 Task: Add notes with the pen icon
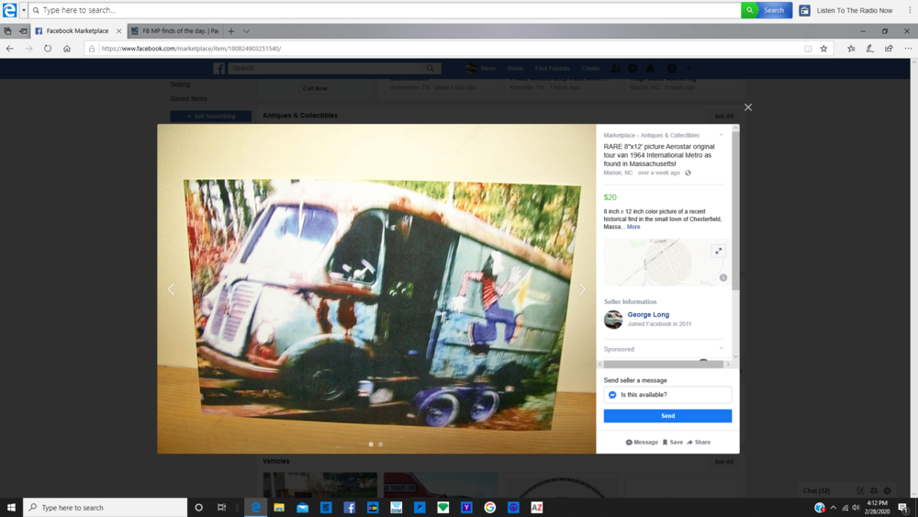870,49
